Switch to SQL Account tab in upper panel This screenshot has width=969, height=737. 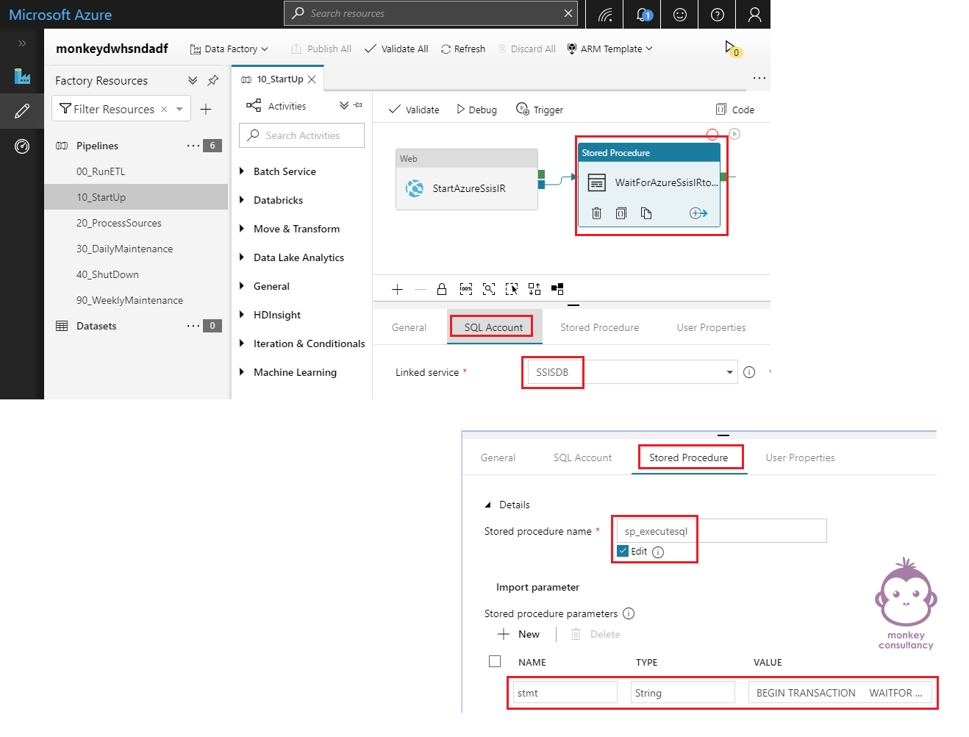tap(493, 327)
